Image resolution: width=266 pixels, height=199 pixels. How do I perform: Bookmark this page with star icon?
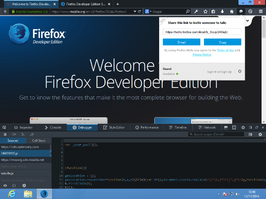tap(205, 11)
